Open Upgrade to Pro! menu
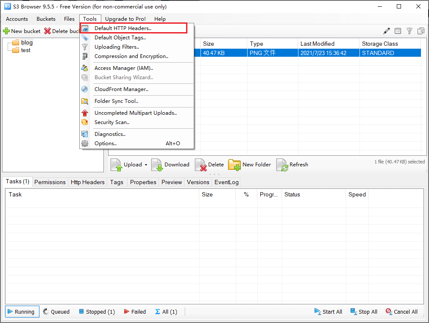This screenshot has width=429, height=323. click(x=125, y=19)
